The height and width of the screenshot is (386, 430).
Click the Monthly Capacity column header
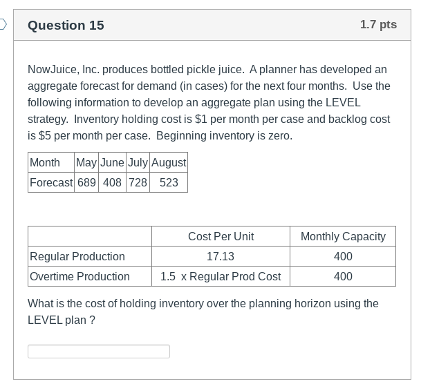[x=343, y=236]
